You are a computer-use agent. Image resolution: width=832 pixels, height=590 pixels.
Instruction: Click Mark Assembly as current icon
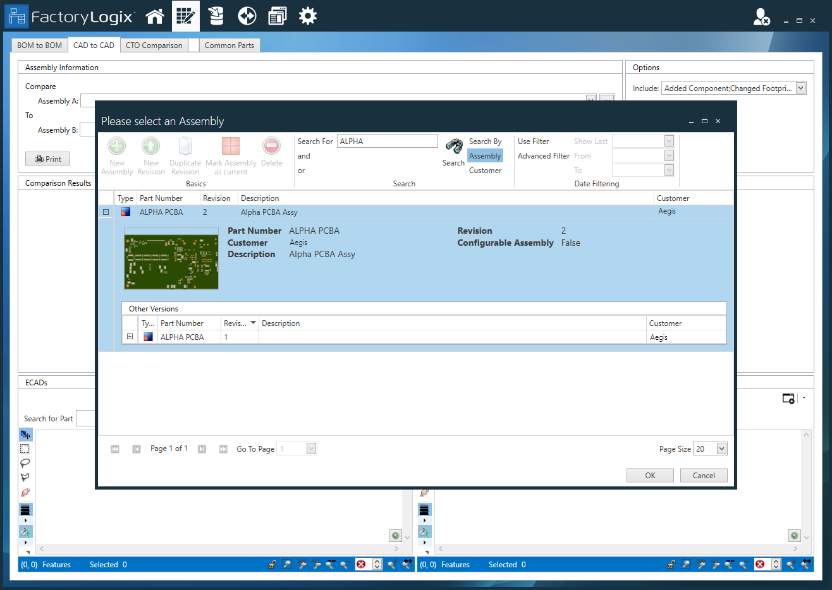point(231,147)
